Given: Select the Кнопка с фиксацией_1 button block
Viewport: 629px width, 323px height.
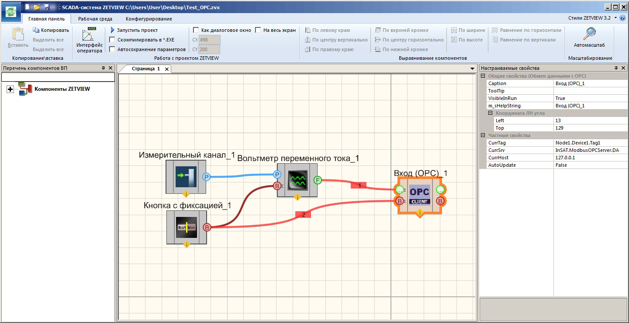Looking at the screenshot, I should tap(187, 227).
